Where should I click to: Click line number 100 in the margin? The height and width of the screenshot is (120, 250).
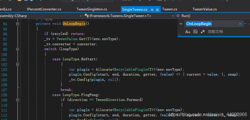pos(4,54)
